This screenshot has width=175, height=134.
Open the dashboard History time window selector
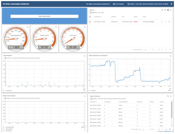click(148, 4)
